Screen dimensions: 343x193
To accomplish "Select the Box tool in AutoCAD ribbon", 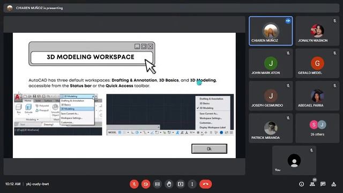I will (19, 109).
